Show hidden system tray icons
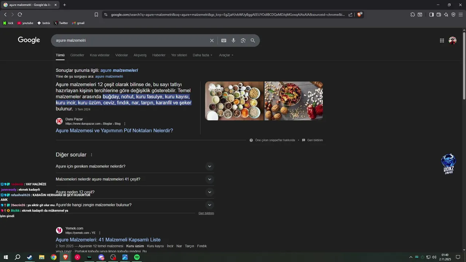Screen dimensions: 466x262 click(x=411, y=257)
